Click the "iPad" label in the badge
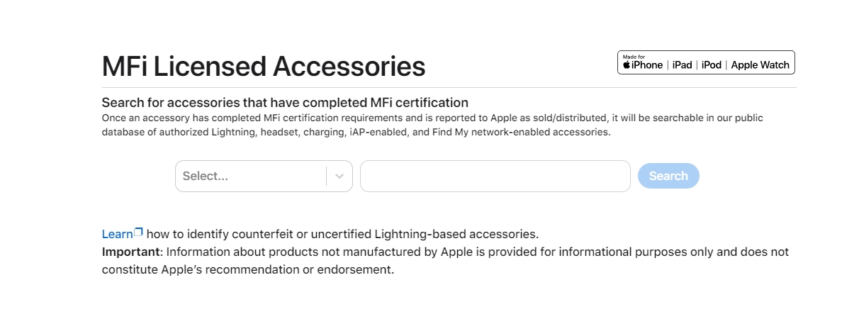The height and width of the screenshot is (336, 859). [682, 65]
